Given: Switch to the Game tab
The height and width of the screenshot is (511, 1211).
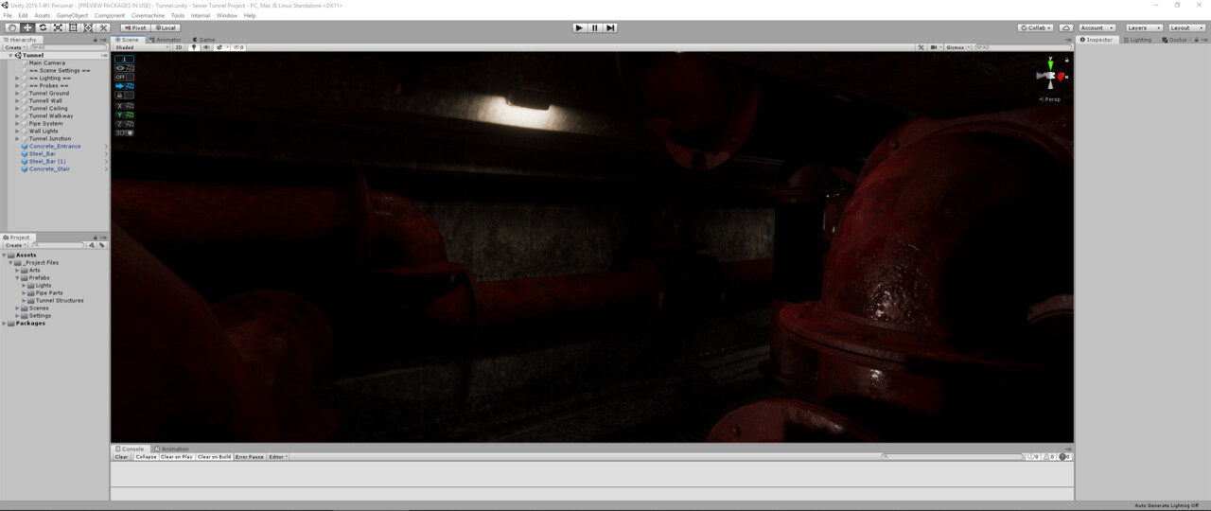Looking at the screenshot, I should click(x=203, y=40).
